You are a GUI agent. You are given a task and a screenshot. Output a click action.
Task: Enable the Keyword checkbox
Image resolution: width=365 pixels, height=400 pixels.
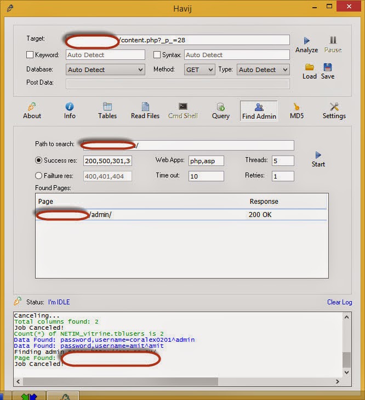click(x=30, y=54)
